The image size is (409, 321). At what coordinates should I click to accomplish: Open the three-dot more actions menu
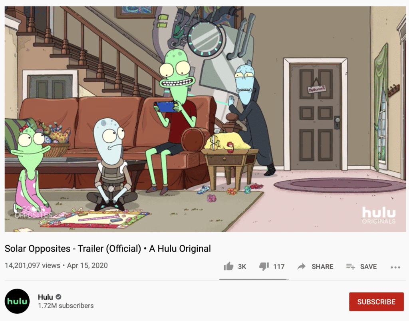[x=395, y=267]
